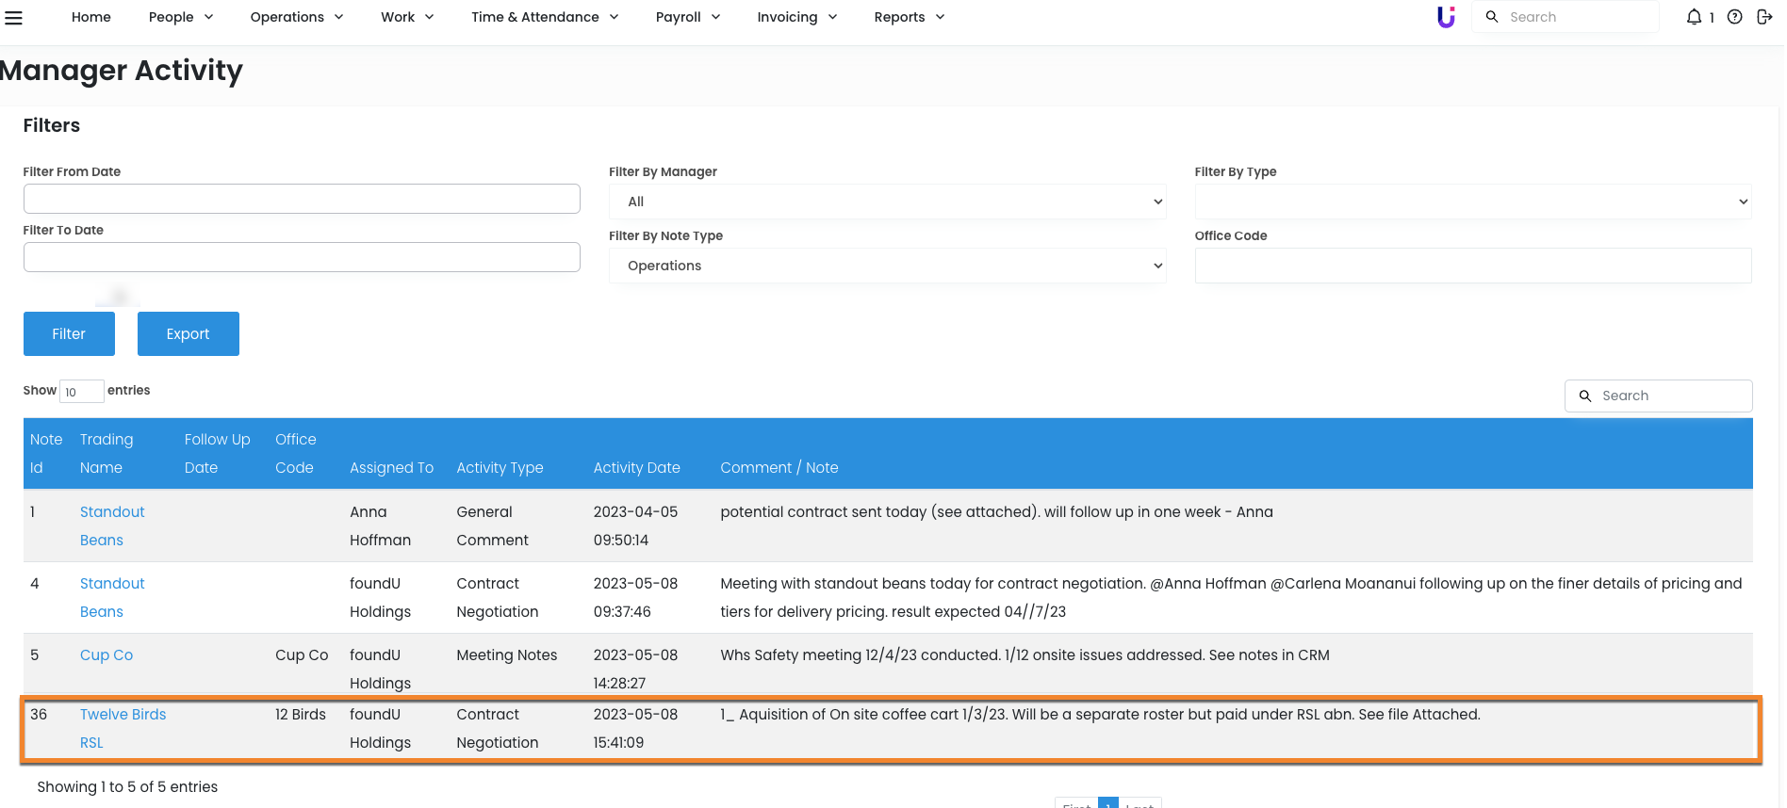This screenshot has width=1787, height=808.
Task: Expand the Filter By Manager dropdown
Action: click(886, 202)
